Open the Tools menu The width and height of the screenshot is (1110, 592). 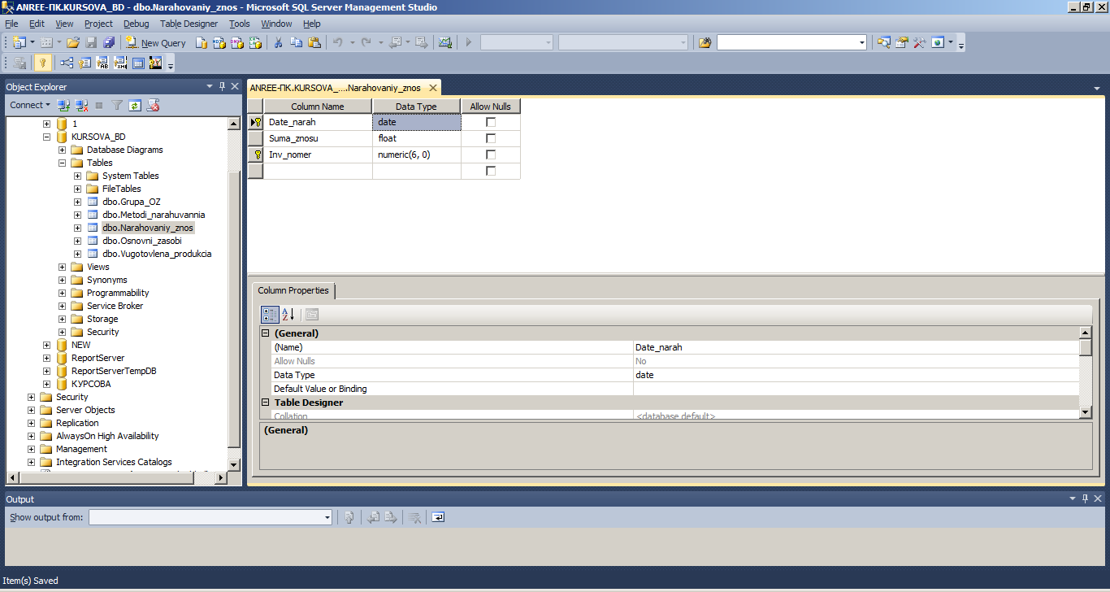[240, 24]
